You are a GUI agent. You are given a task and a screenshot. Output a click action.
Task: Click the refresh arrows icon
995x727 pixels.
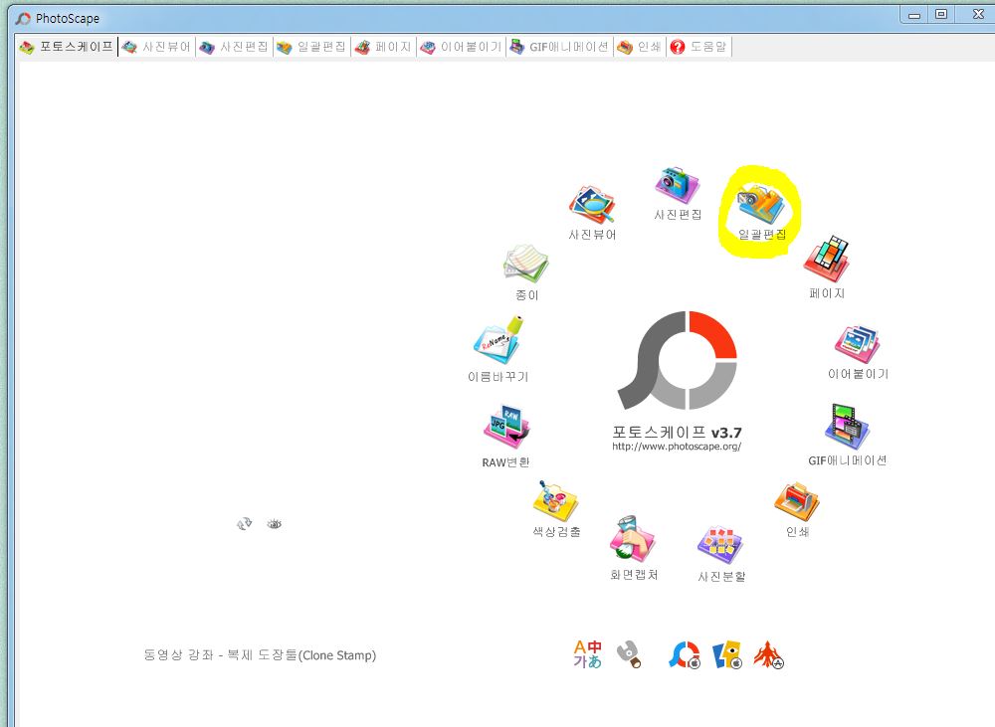pyautogui.click(x=245, y=523)
